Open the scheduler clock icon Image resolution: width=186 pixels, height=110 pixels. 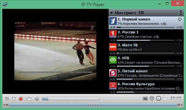159,98
